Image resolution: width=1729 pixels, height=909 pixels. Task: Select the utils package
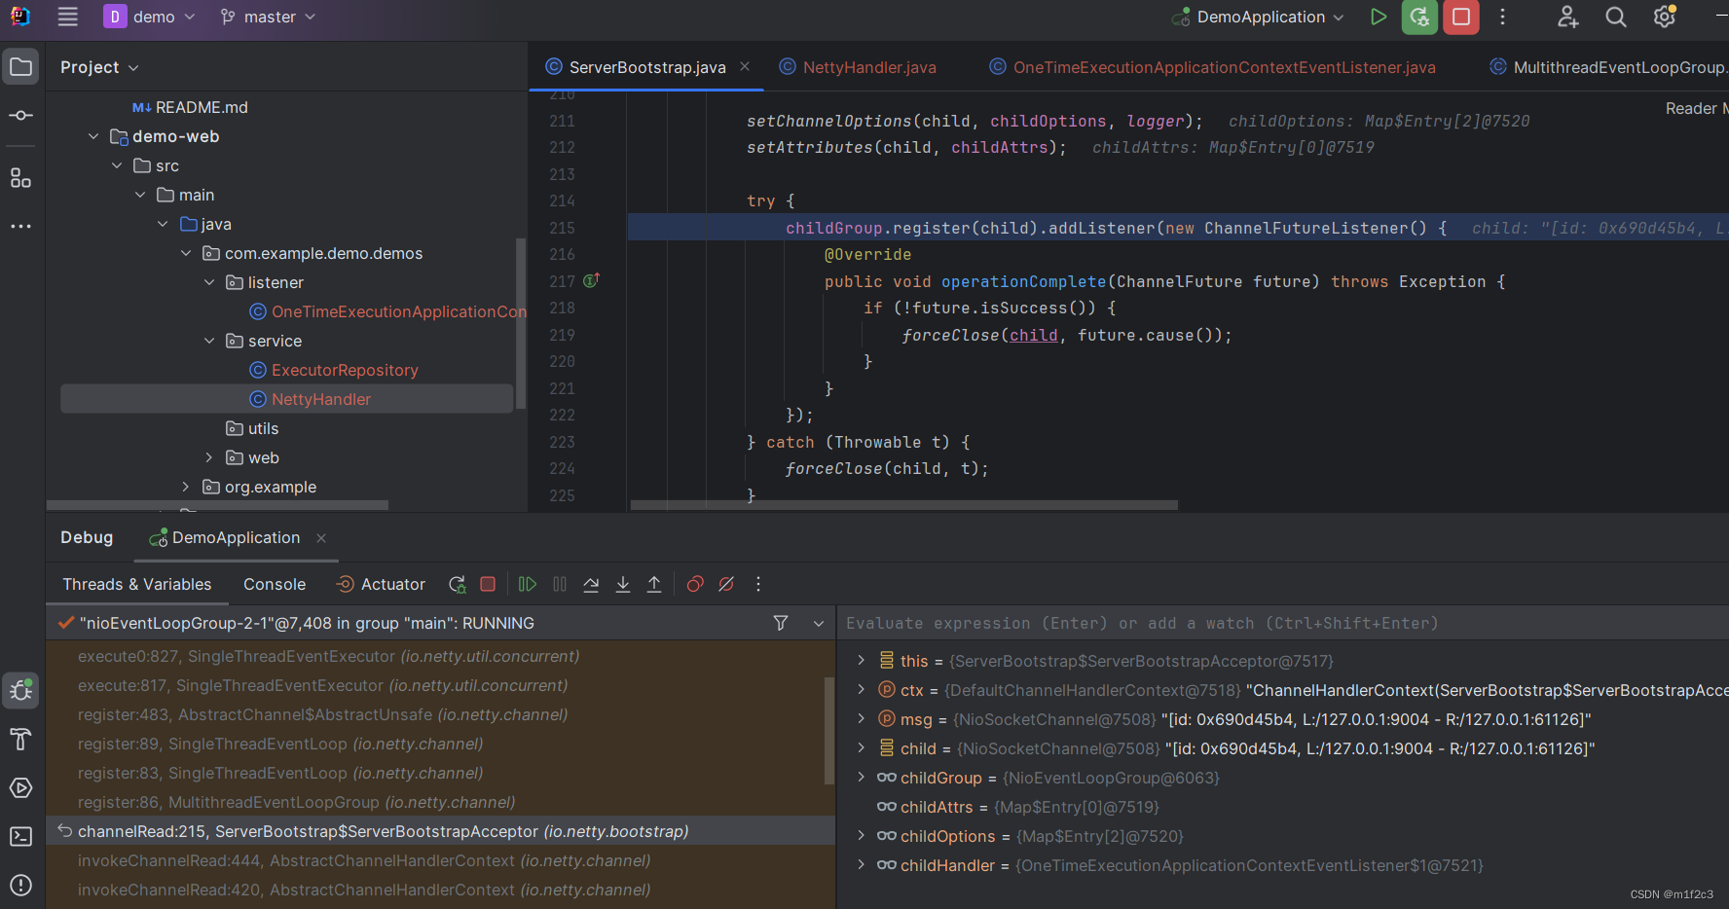252,428
